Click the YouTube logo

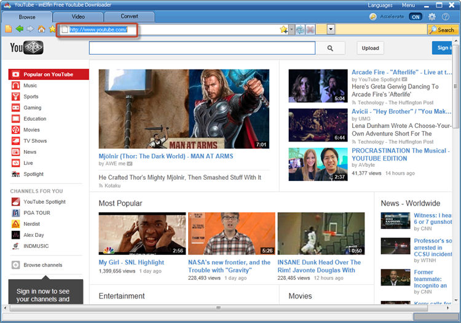pyautogui.click(x=27, y=47)
